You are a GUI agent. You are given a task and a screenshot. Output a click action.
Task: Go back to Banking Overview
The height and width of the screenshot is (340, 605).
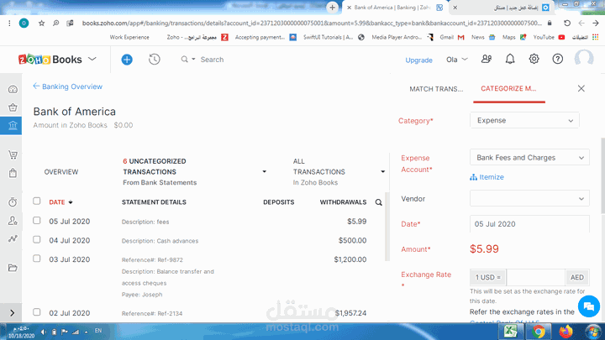click(67, 86)
